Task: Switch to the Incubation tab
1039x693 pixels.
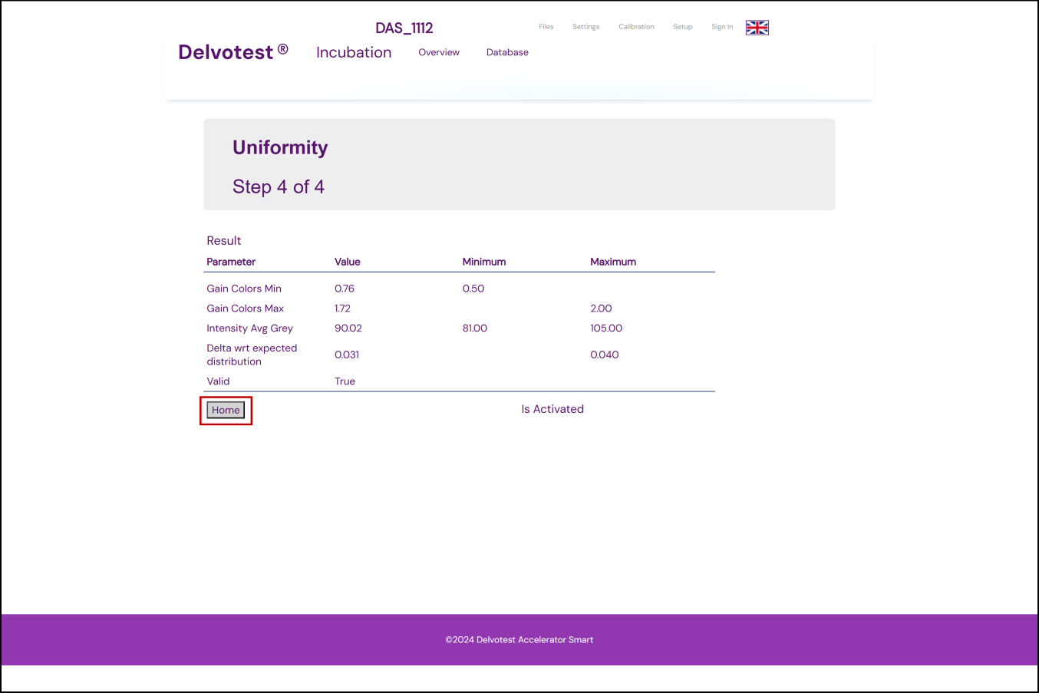Action: tap(353, 52)
